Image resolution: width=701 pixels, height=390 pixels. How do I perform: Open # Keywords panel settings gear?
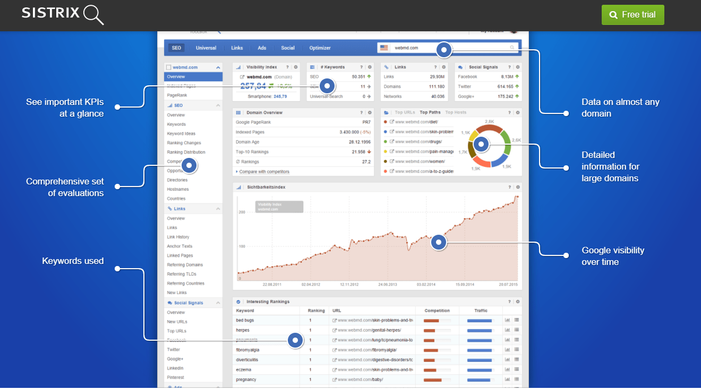coord(370,67)
